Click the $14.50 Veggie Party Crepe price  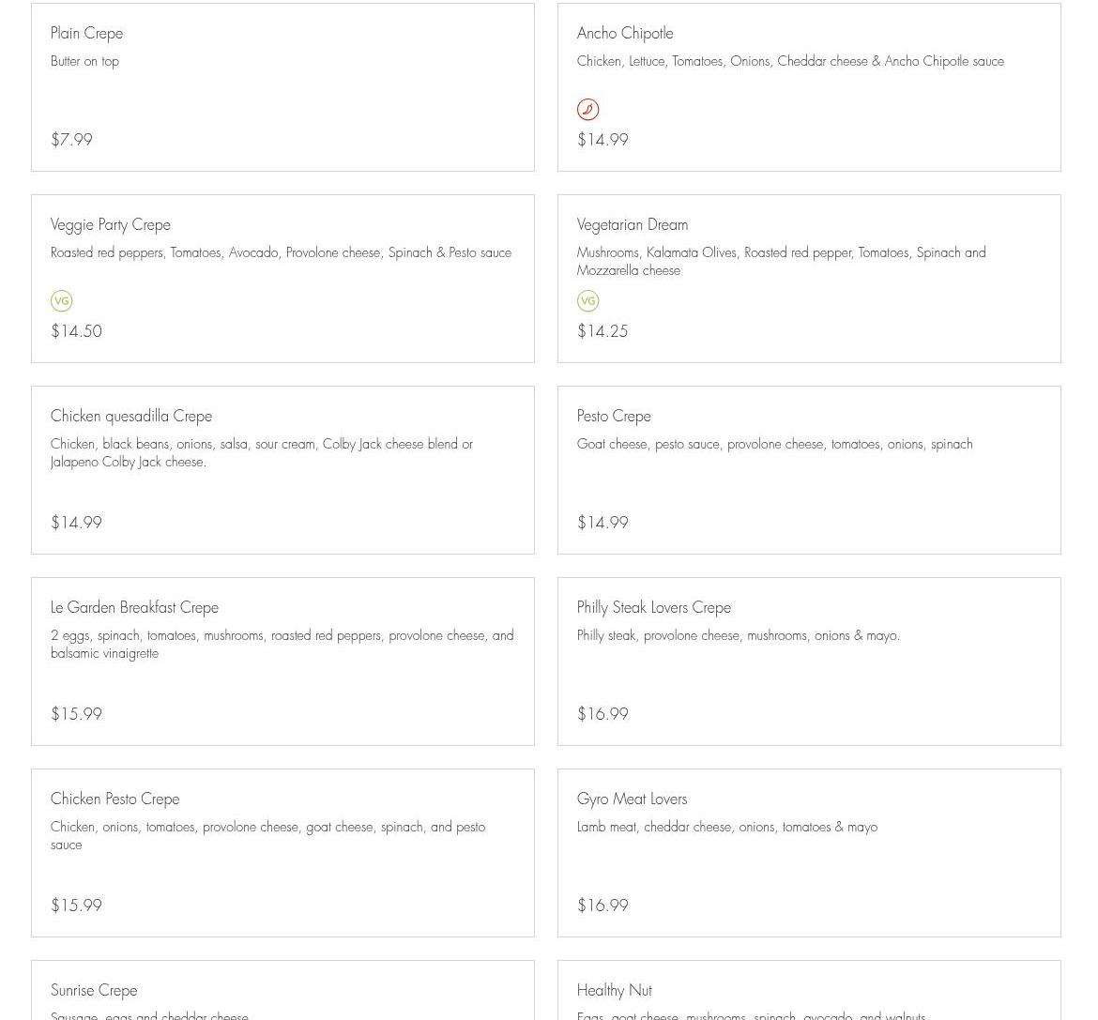(76, 331)
